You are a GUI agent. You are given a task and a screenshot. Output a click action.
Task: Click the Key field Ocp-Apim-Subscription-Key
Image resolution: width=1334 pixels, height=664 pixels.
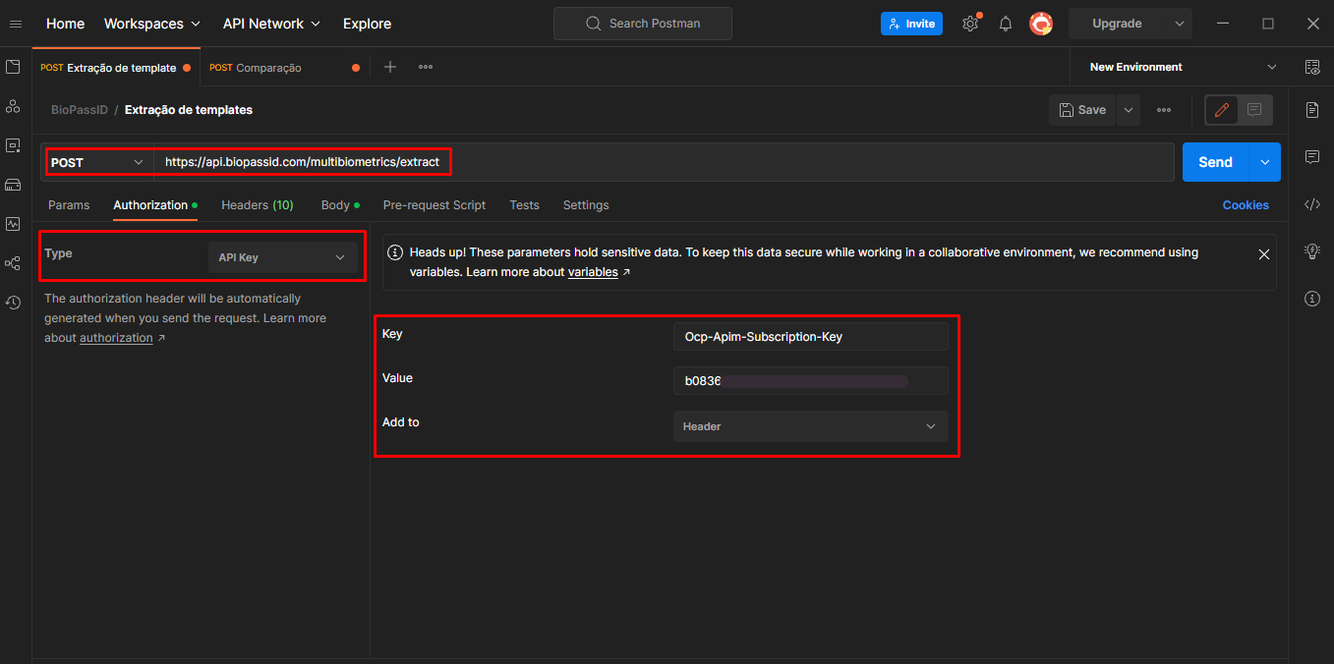[811, 336]
